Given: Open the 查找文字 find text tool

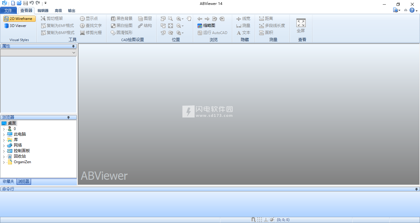Looking at the screenshot, I should (91, 25).
